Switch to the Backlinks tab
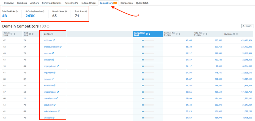 [x=22, y=3]
